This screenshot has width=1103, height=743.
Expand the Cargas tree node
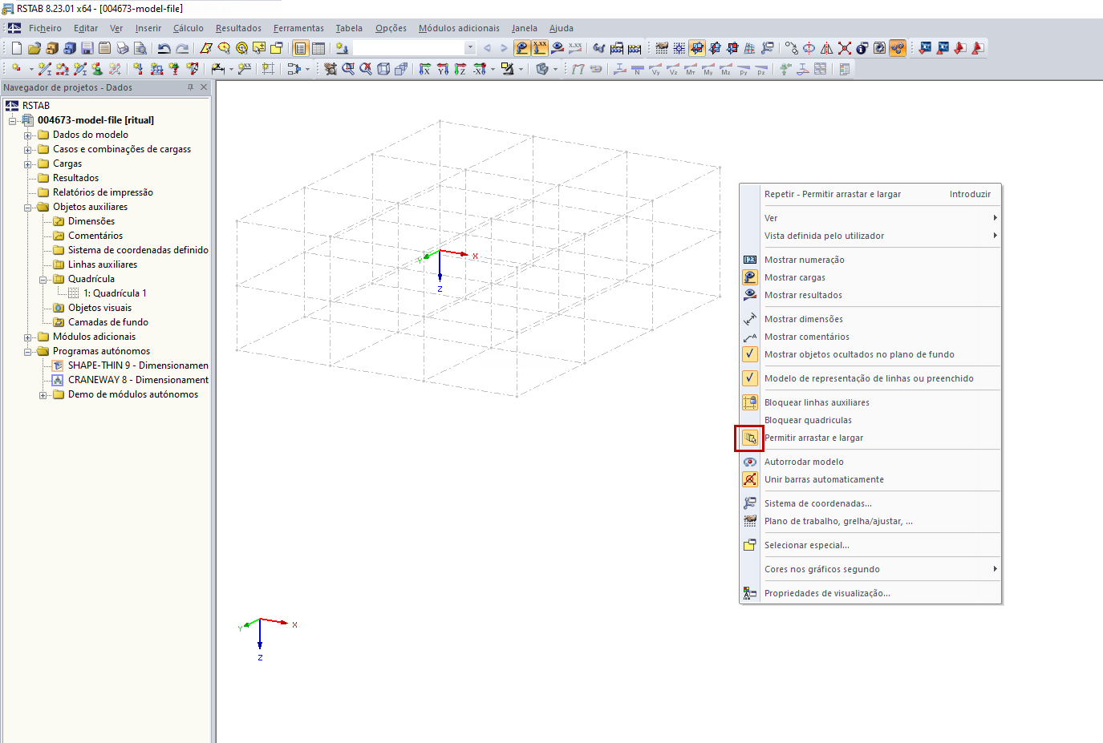pos(28,164)
